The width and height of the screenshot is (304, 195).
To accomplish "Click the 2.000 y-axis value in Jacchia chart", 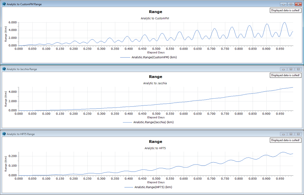I will point(12,101).
